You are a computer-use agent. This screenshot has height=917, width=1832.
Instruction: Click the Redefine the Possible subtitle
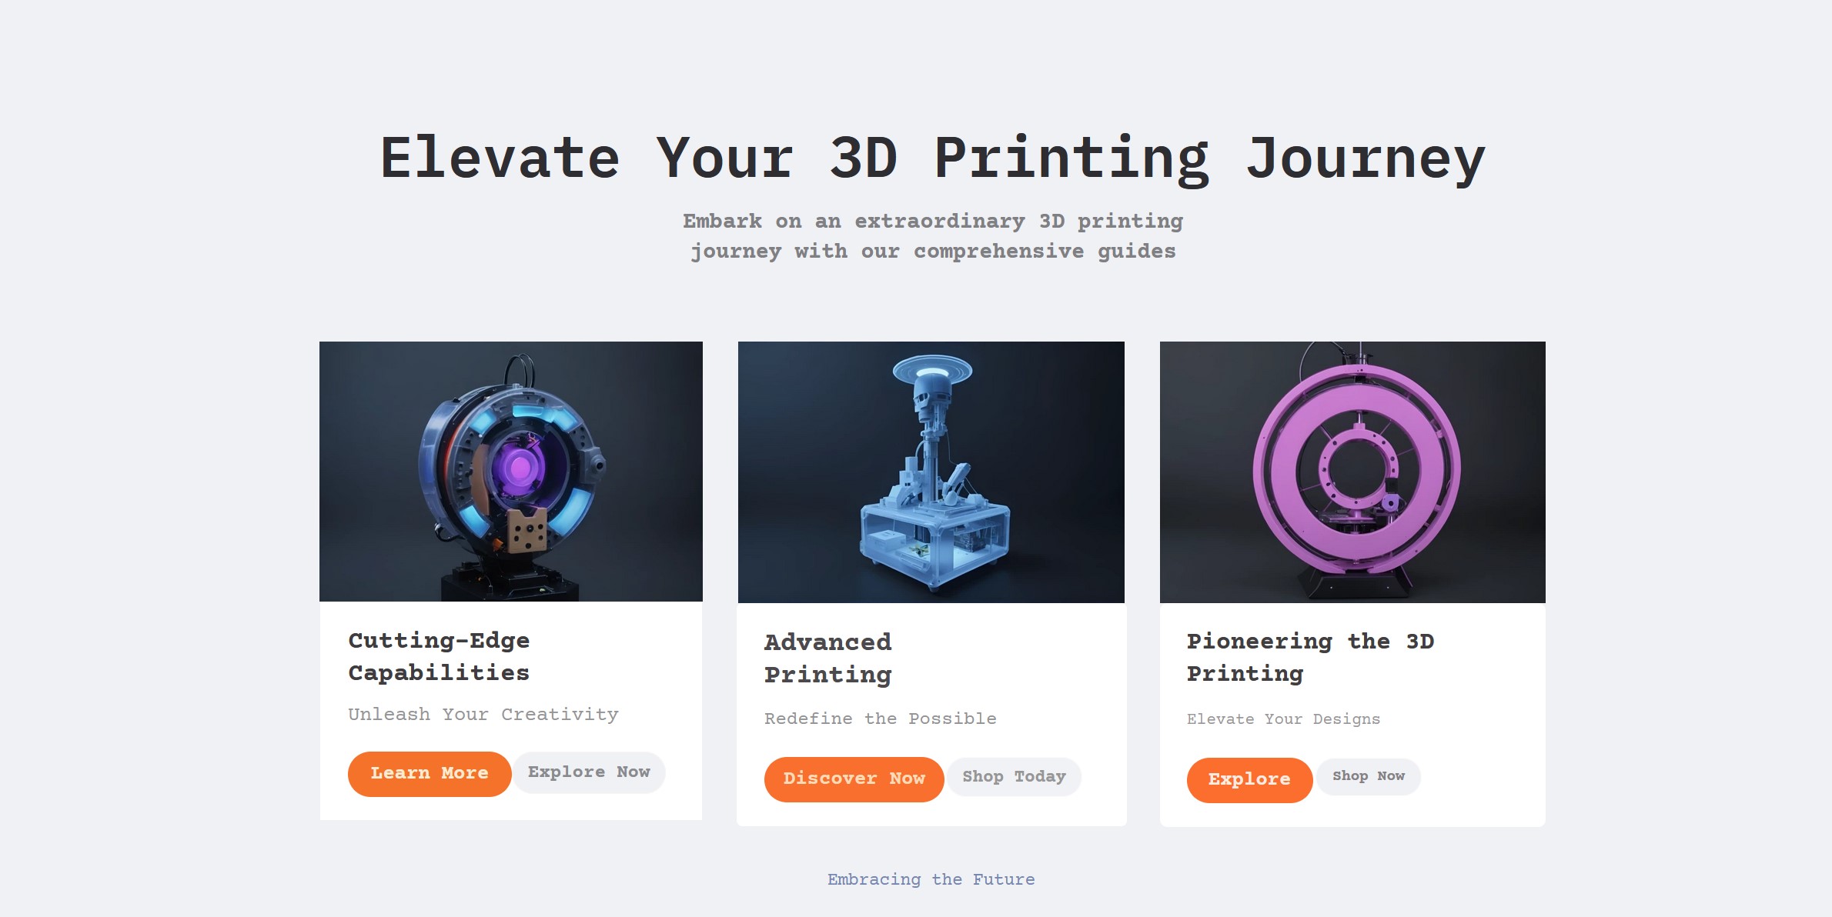[x=881, y=719]
